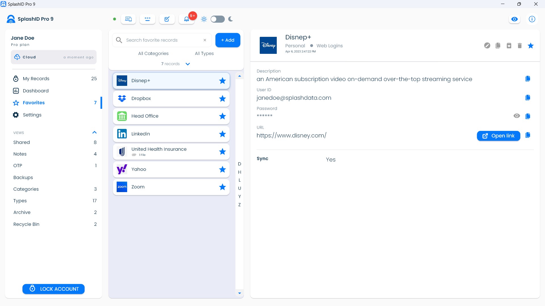Open the All Categories filter
This screenshot has height=306, width=545.
point(153,54)
